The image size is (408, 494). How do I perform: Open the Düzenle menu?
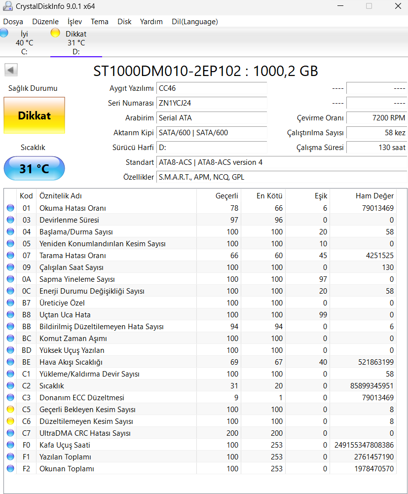(x=45, y=22)
